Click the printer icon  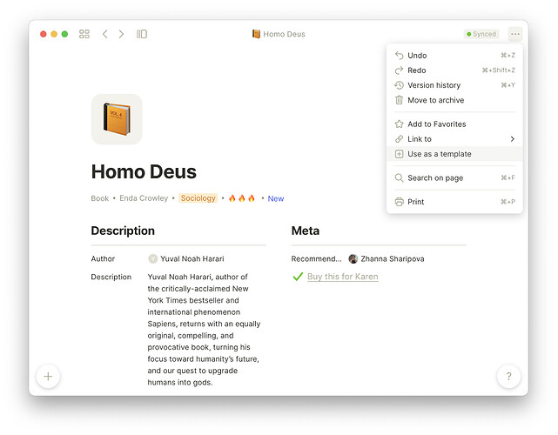399,202
